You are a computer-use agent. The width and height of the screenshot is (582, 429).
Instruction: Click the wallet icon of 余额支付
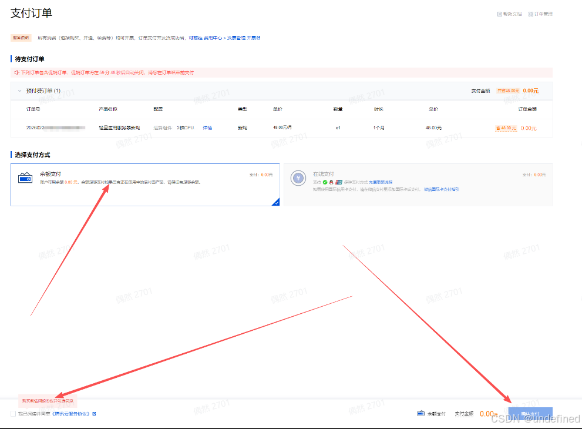(x=25, y=178)
